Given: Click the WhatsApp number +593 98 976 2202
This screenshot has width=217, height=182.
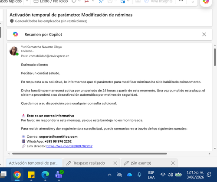Looking at the screenshot, I should click(x=58, y=141).
